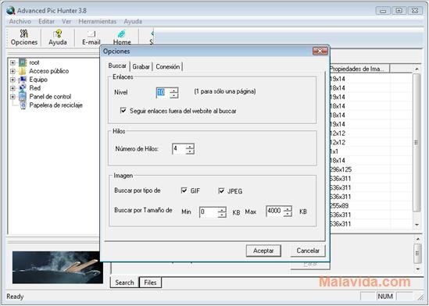Select the Acceso público folder icon

(x=23, y=71)
